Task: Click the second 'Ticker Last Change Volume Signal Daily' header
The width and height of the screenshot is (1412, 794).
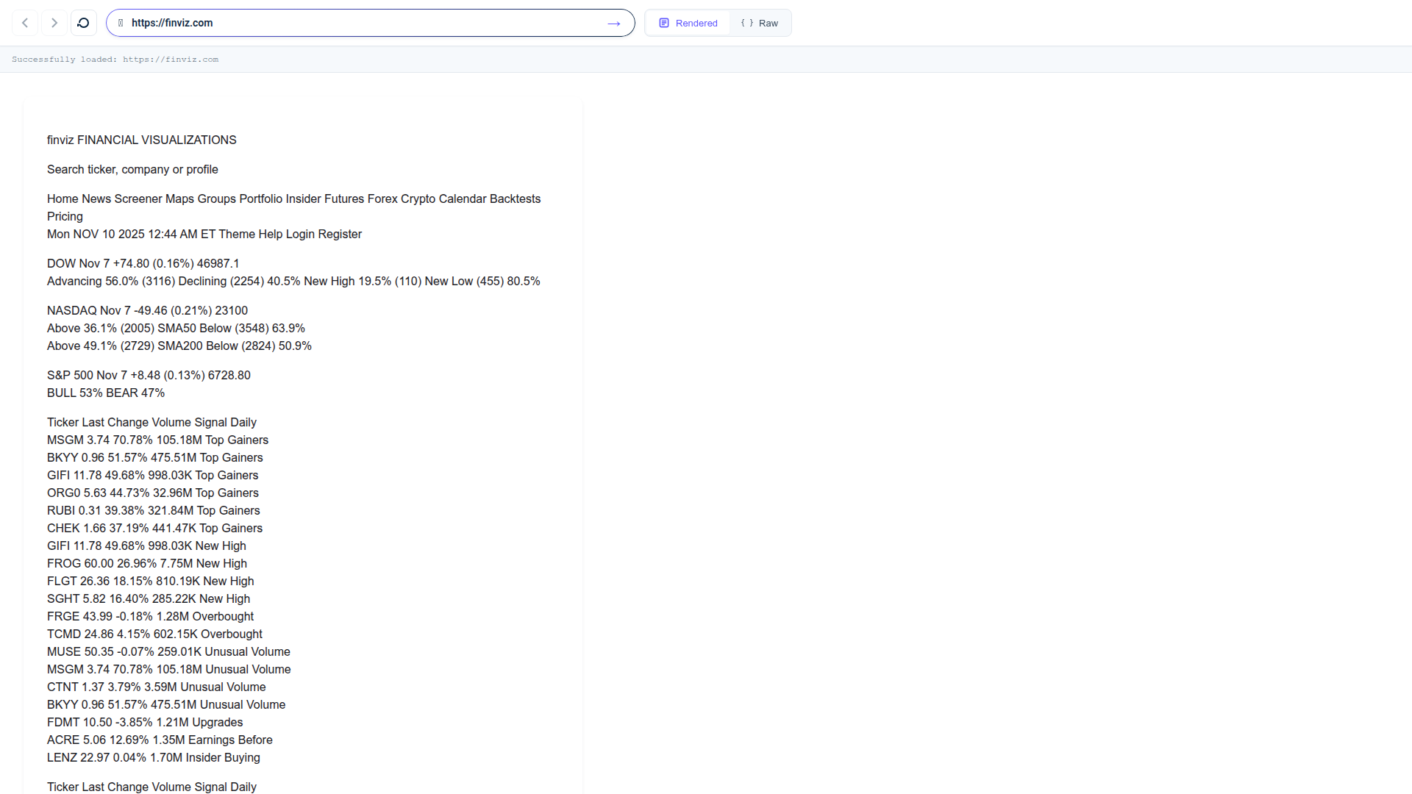Action: click(x=151, y=787)
